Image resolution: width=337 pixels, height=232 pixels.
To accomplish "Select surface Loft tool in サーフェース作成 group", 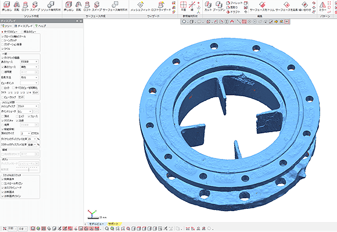I will (x=87, y=6).
